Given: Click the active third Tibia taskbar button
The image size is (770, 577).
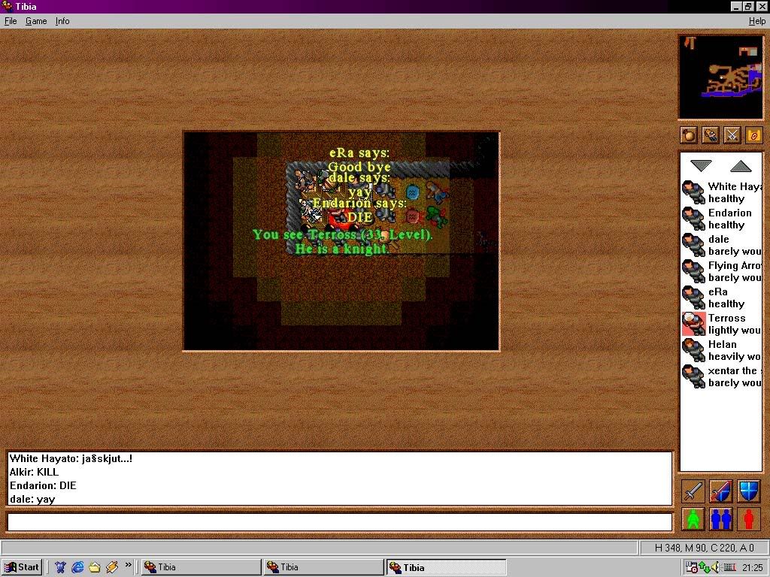Looking at the screenshot, I should point(447,567).
